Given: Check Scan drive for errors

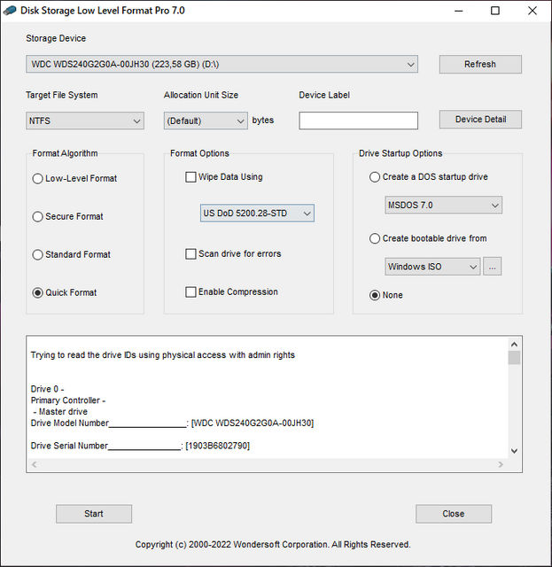Looking at the screenshot, I should coord(190,254).
